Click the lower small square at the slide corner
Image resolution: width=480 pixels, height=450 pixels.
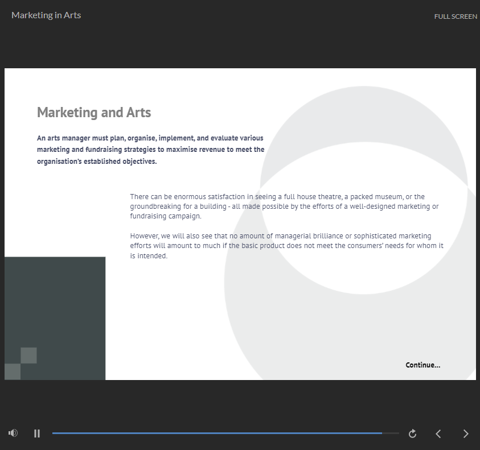(x=13, y=372)
